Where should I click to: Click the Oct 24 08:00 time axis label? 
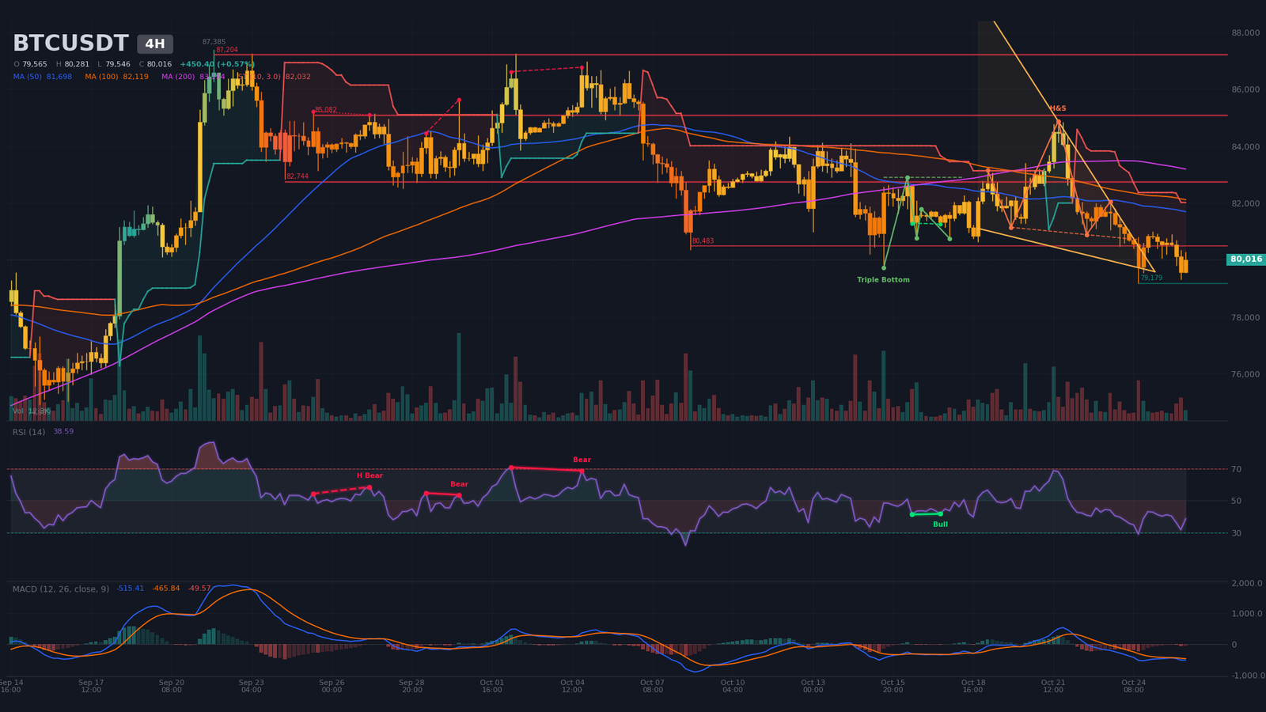point(1133,686)
